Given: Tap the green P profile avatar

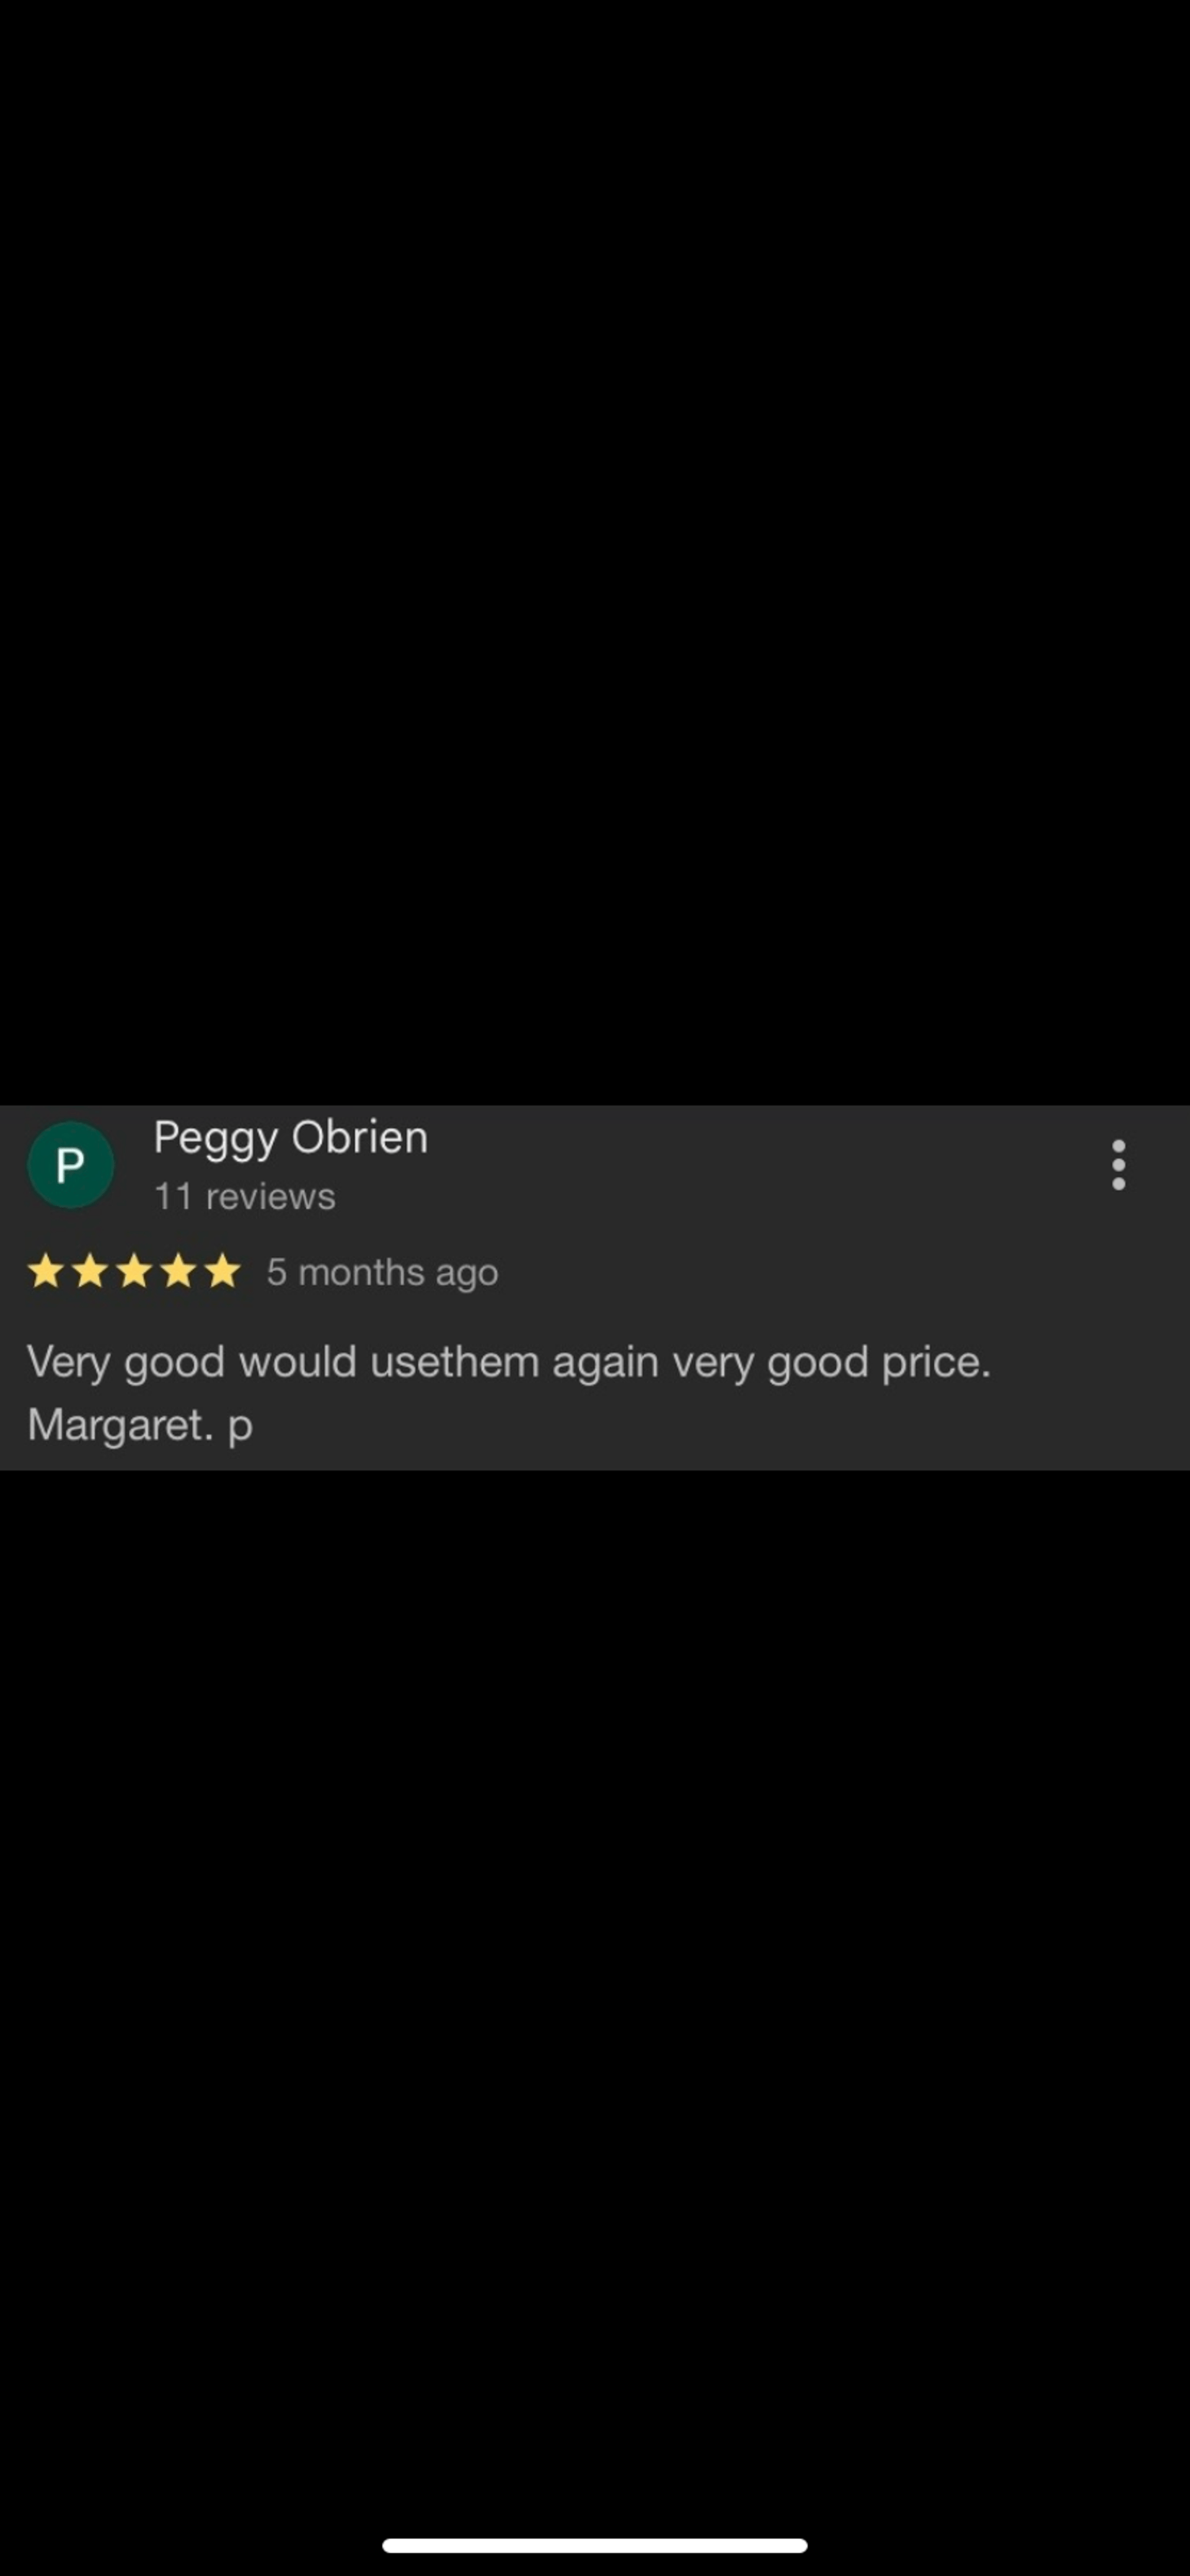Looking at the screenshot, I should click(x=70, y=1165).
